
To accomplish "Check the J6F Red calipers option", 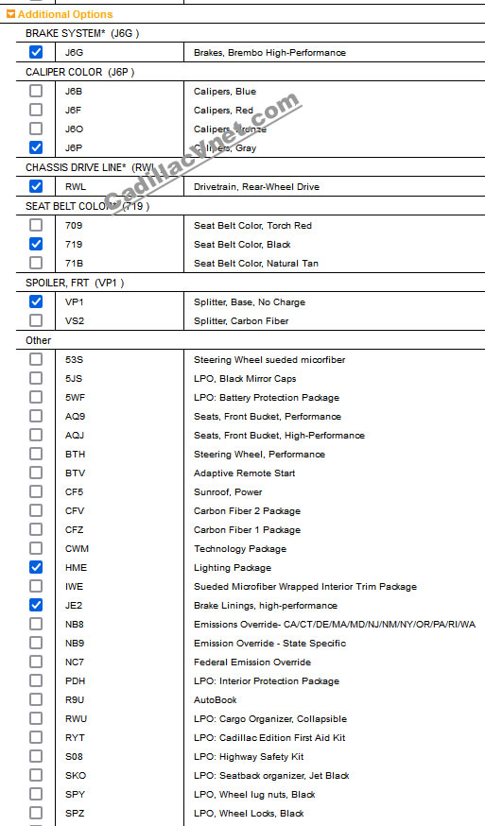I will (36, 110).
